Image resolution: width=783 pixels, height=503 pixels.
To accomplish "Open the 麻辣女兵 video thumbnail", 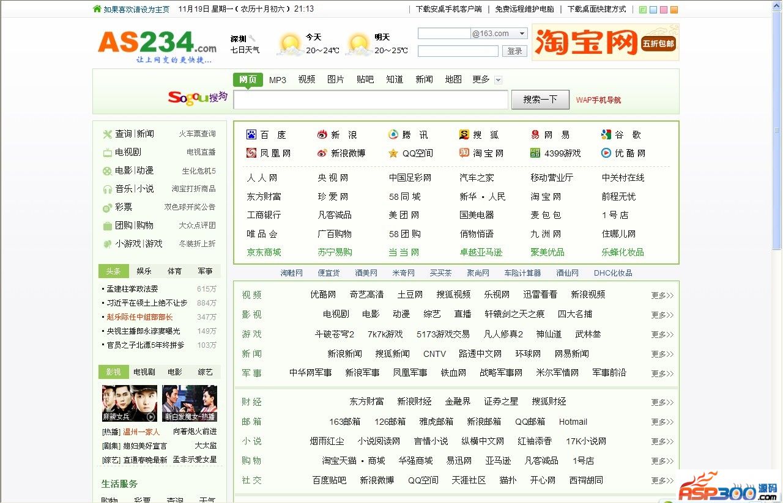I will point(130,403).
